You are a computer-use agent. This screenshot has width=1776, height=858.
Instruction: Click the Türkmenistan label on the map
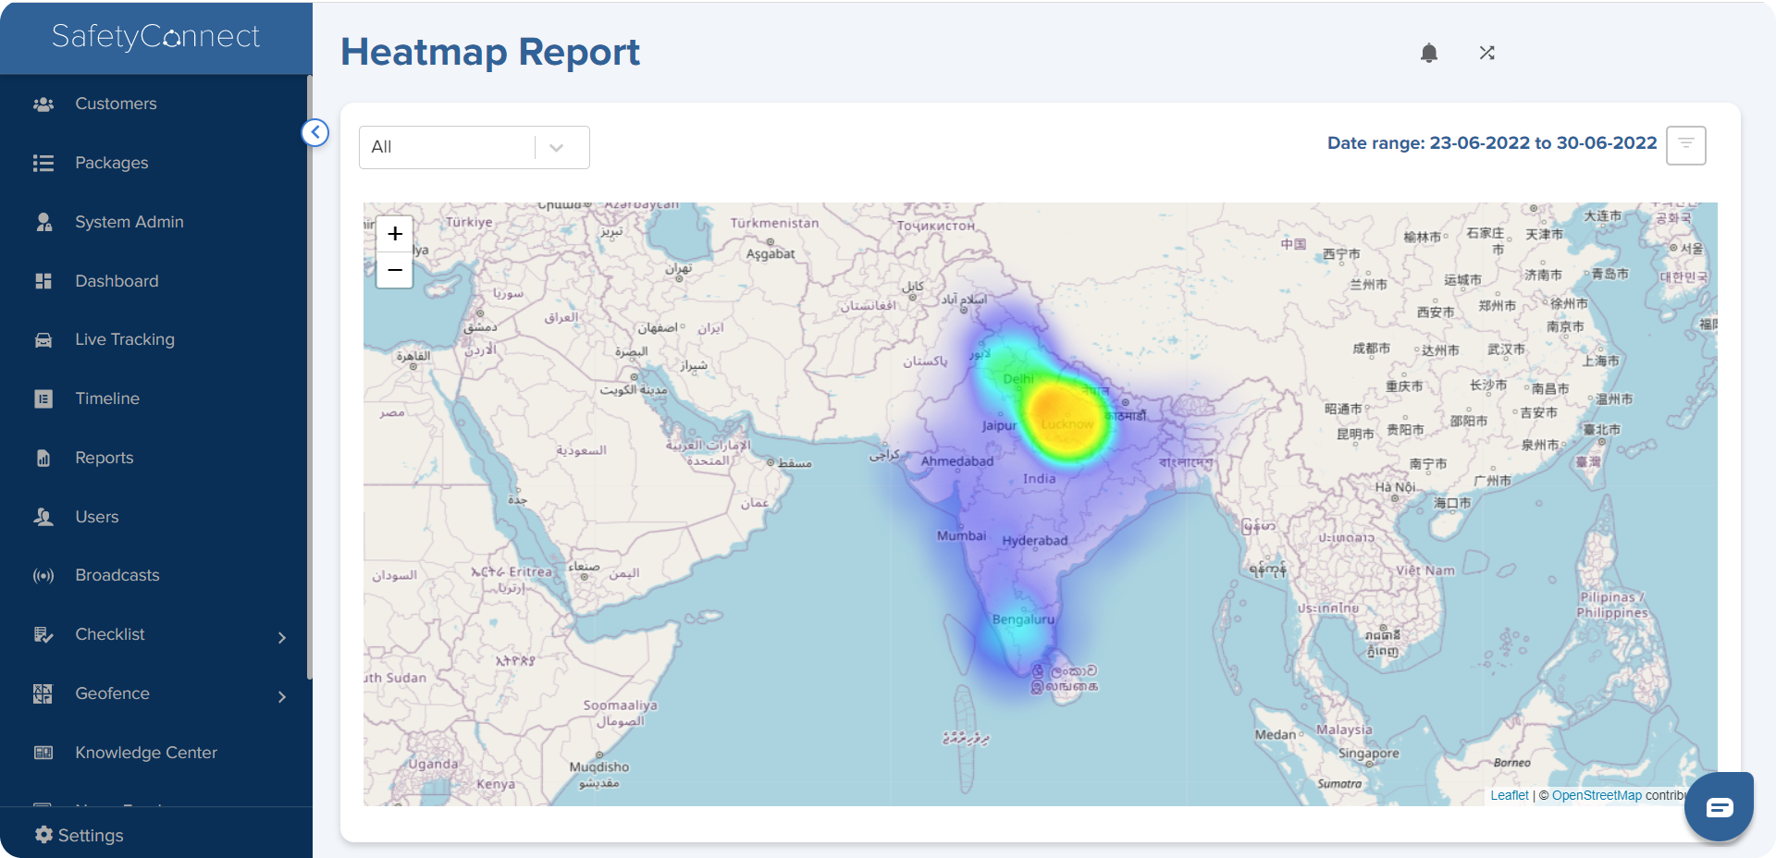pyautogui.click(x=774, y=223)
